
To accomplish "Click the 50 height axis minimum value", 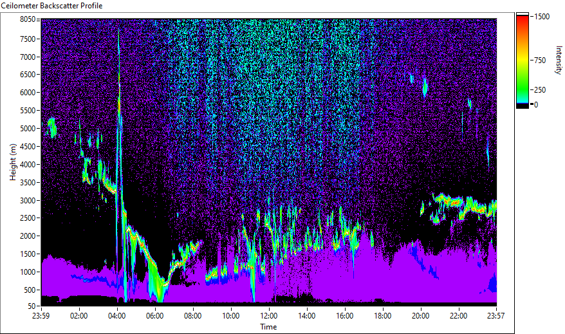I will 32,306.
